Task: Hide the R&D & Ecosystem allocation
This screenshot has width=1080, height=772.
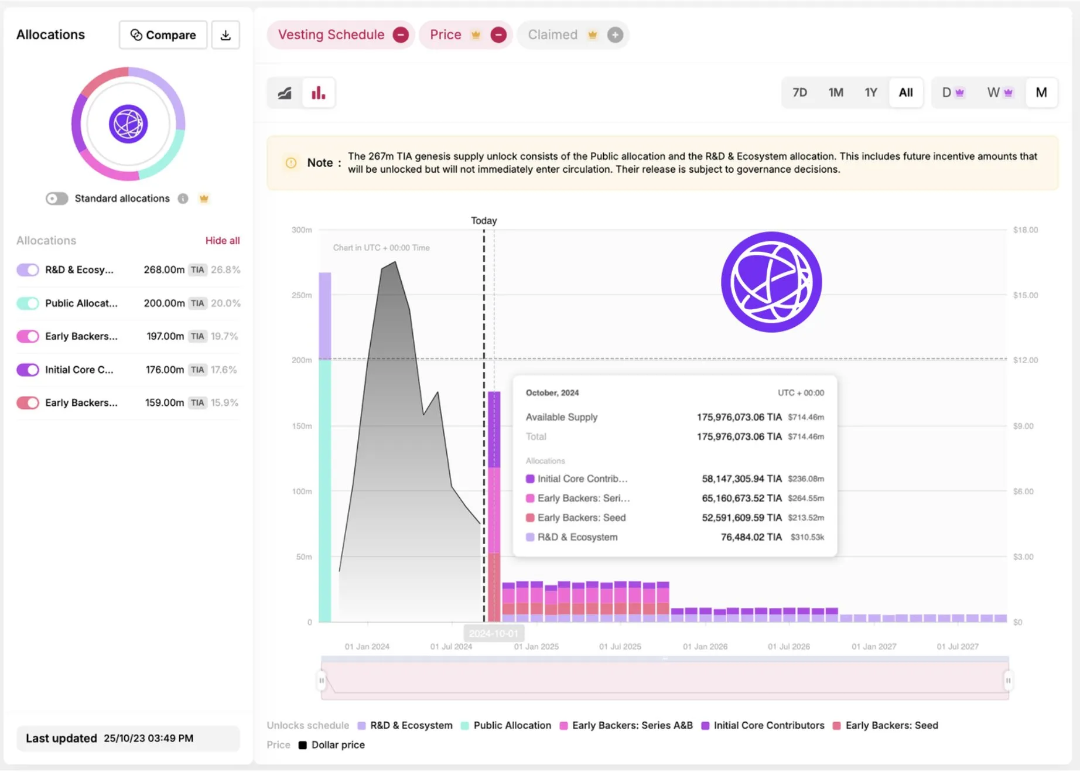Action: coord(28,269)
